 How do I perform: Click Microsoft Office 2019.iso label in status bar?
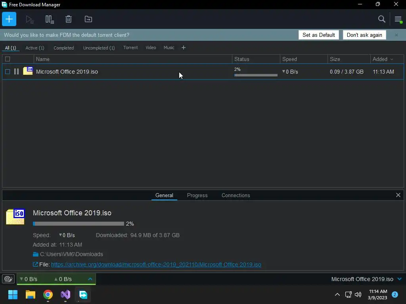(362, 279)
